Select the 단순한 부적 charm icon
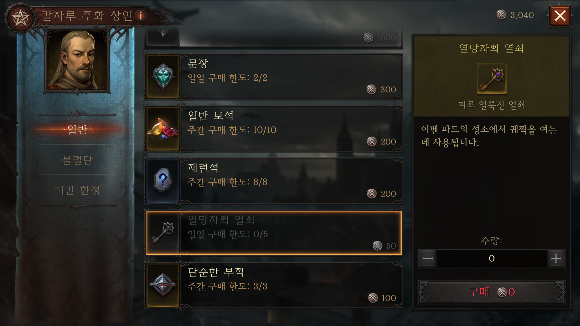The image size is (580, 326). (163, 285)
